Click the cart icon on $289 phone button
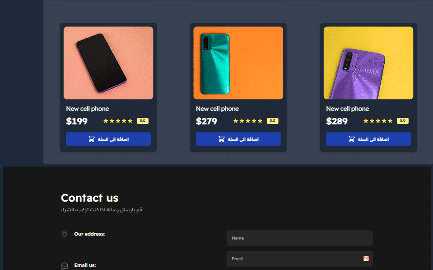Viewport: 433px width, 270px height. pos(352,139)
